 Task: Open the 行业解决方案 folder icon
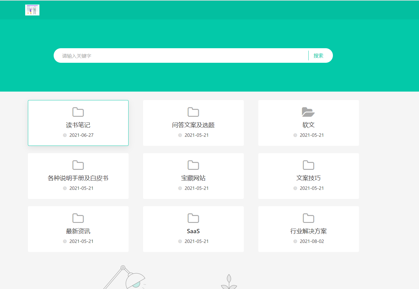point(308,218)
